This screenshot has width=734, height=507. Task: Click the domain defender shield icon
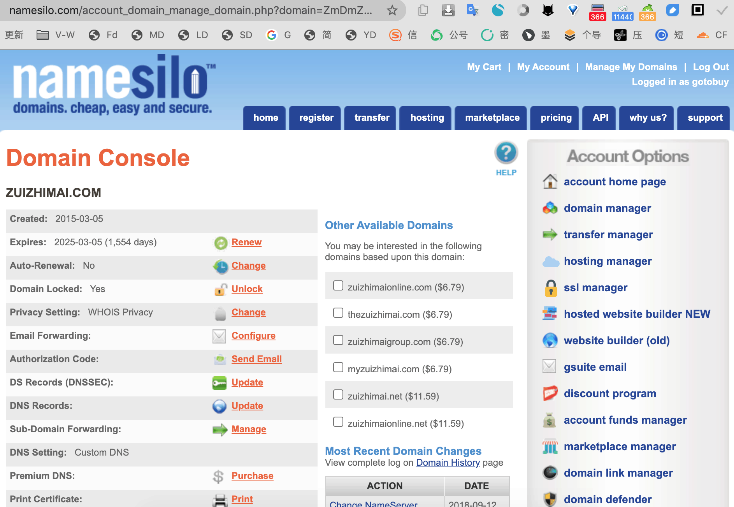click(550, 499)
